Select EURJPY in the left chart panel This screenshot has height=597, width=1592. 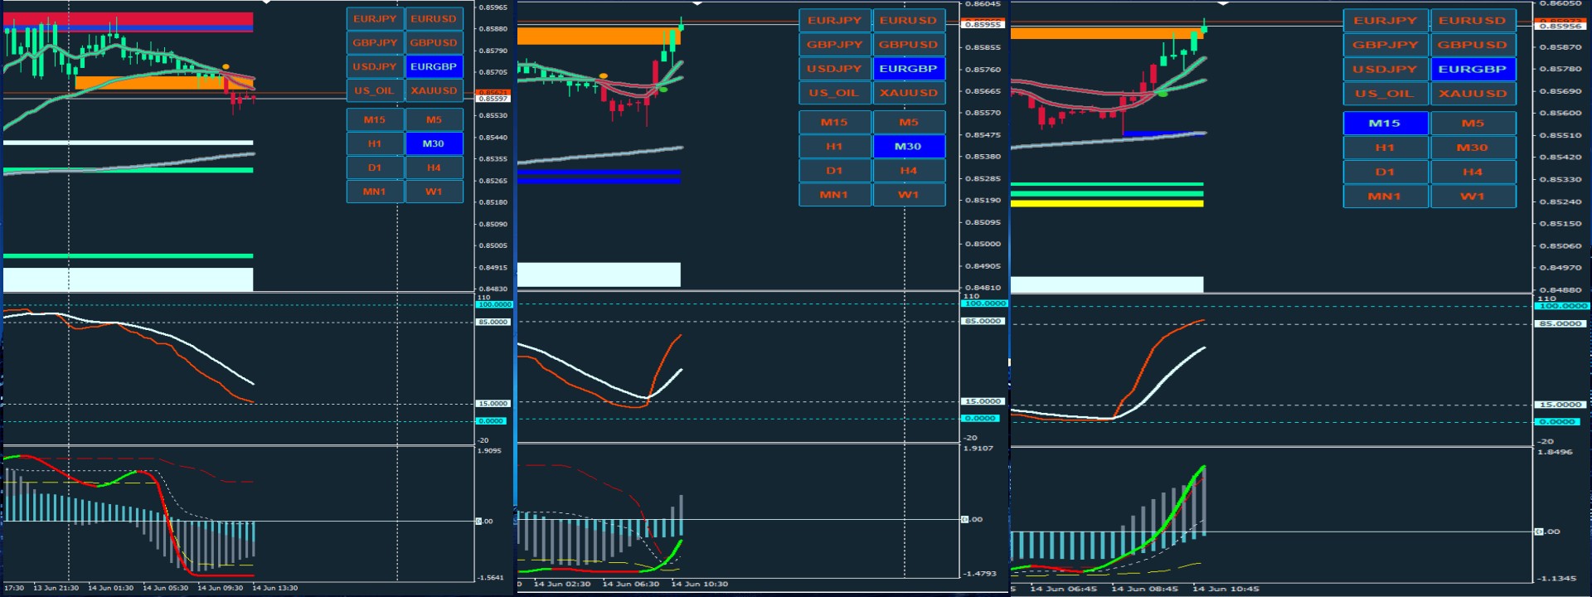click(x=375, y=19)
